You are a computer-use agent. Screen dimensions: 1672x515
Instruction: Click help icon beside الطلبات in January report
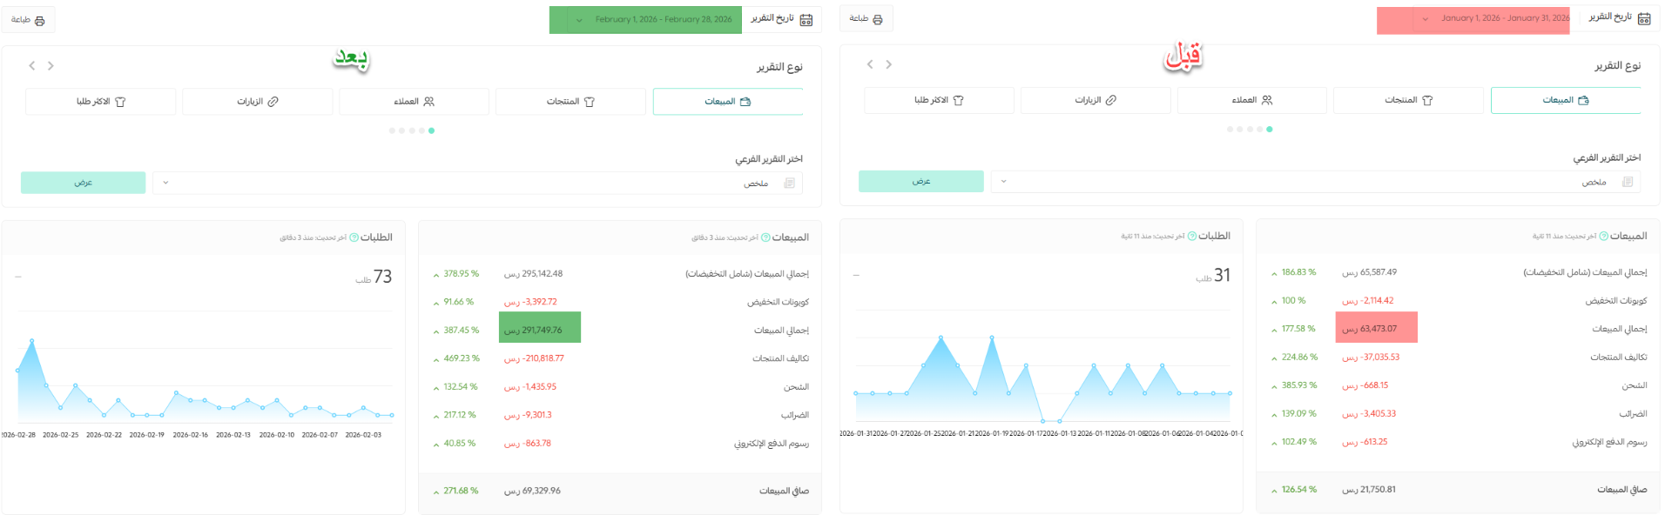(1192, 237)
